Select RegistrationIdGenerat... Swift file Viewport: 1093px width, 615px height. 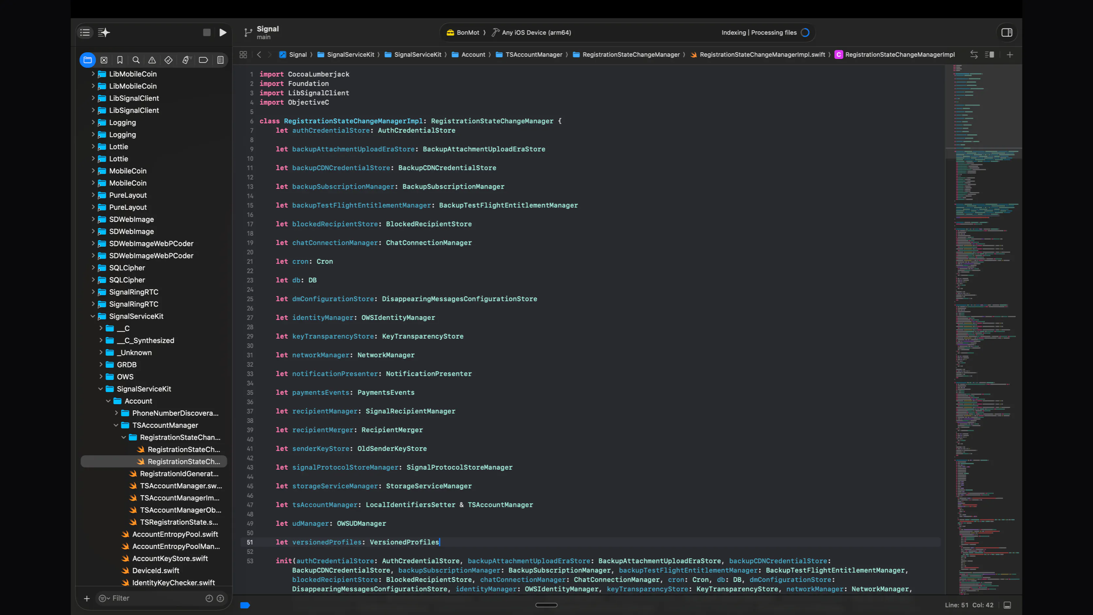click(174, 474)
